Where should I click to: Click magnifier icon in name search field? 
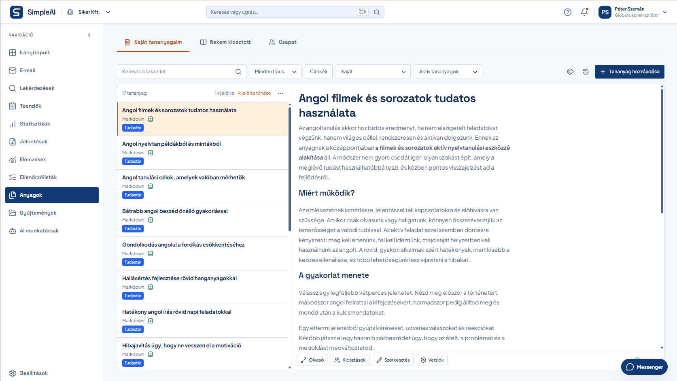tap(238, 72)
